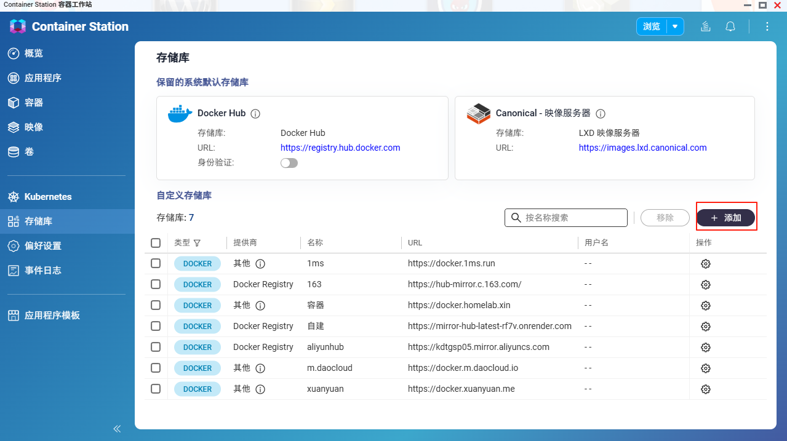Select 存储库 in sidebar
This screenshot has width=787, height=441.
[67, 221]
